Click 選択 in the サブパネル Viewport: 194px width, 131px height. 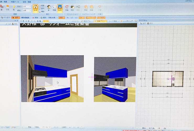[x=143, y=23]
